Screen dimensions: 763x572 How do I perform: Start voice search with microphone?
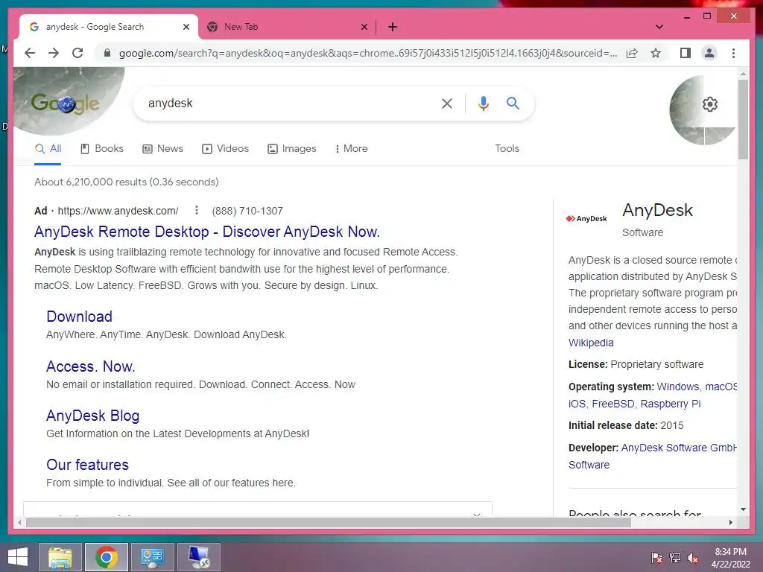coord(483,103)
